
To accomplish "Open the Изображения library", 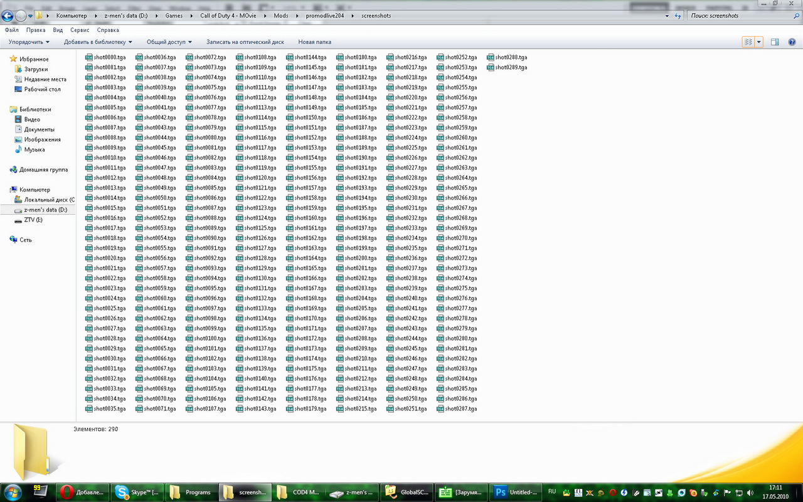I will click(x=42, y=139).
